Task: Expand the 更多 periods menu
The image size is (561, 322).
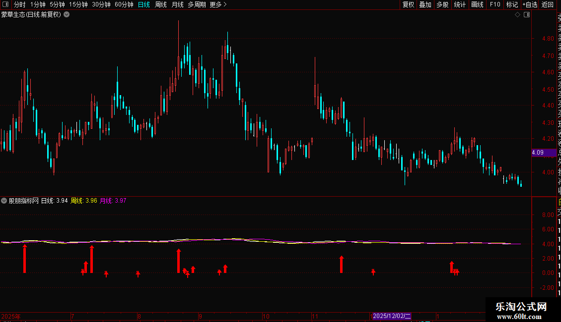Action: [218, 4]
